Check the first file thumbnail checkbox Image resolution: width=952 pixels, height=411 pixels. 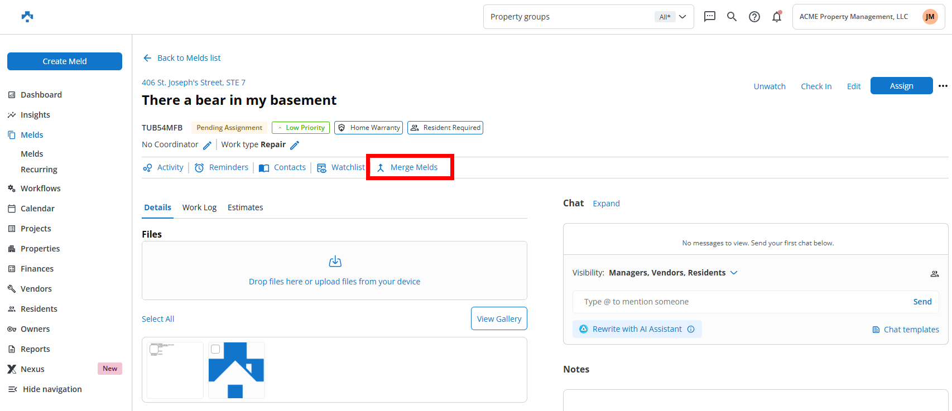[x=155, y=349]
